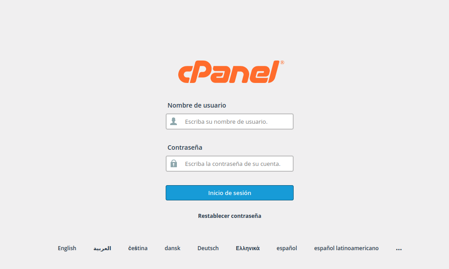
Task: Click the Nombre de usuario label
Action: click(197, 105)
